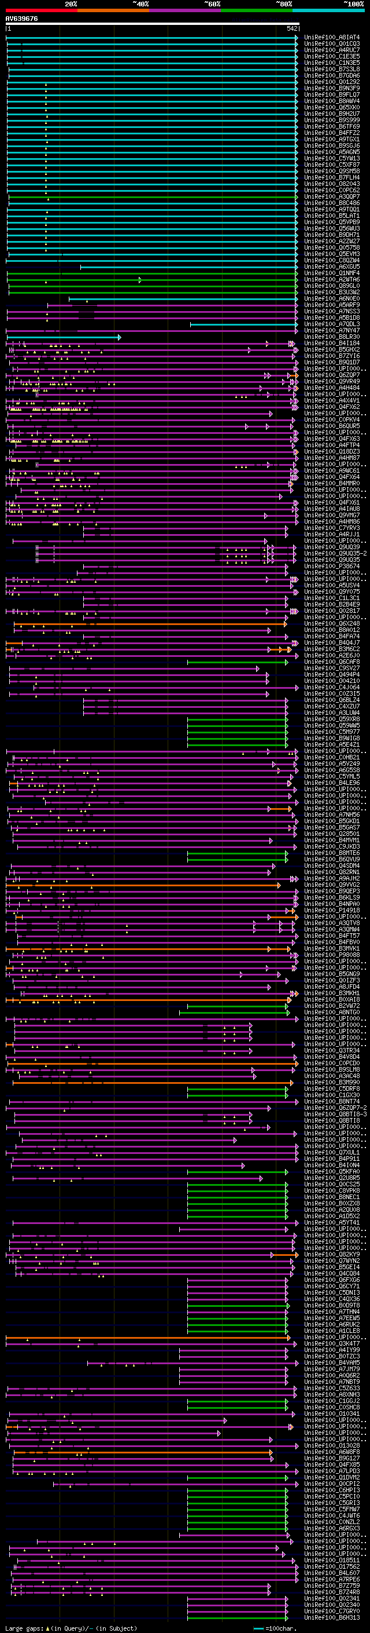The width and height of the screenshot is (370, 1633).
Task: Click the green ~80% identity color segment
Action: [x=257, y=10]
